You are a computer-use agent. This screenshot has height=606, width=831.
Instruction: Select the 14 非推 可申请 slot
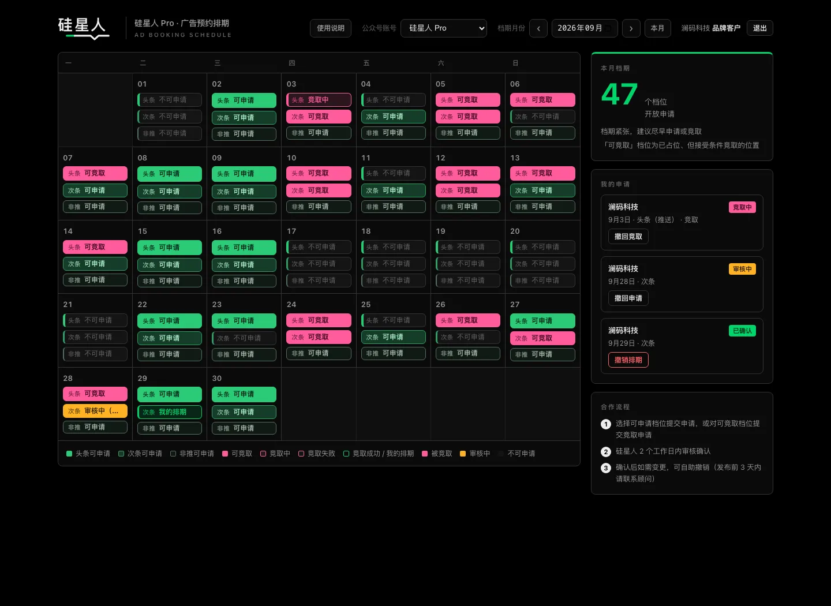coord(95,280)
